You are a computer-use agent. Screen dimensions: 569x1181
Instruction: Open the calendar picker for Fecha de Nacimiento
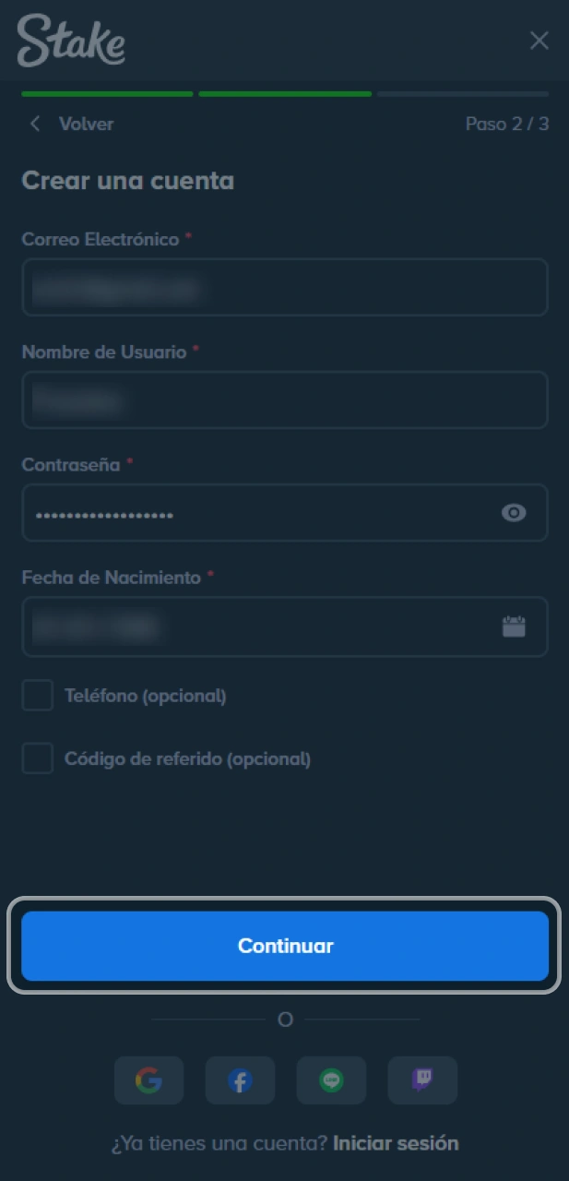click(x=515, y=626)
